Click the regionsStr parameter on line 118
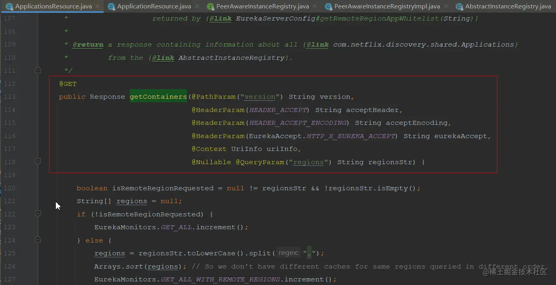The width and height of the screenshot is (556, 285). (390, 162)
